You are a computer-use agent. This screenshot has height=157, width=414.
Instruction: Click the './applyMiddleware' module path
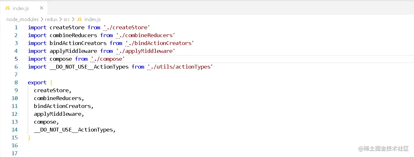tap(145, 51)
